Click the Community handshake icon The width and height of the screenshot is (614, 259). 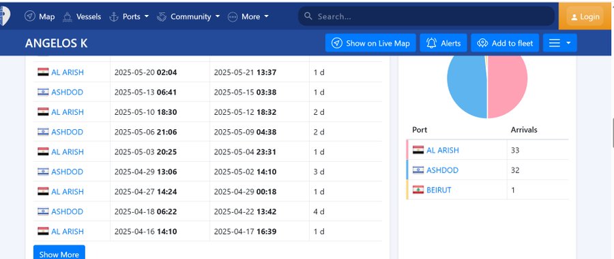pyautogui.click(x=162, y=17)
